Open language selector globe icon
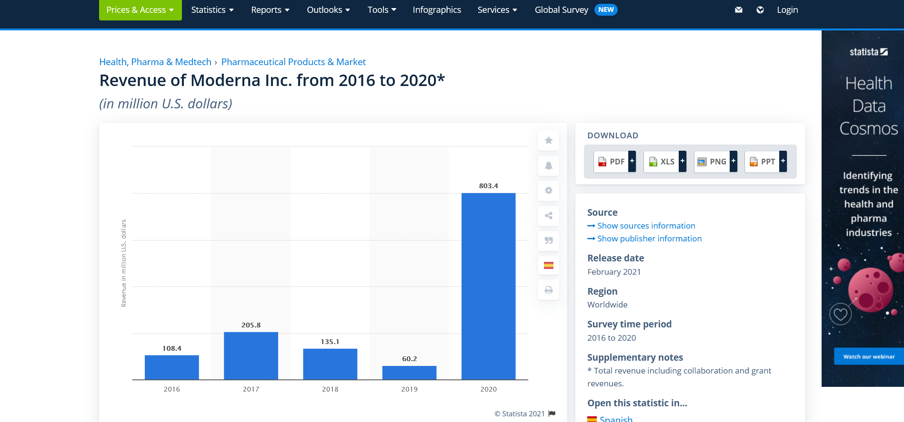Viewport: 904px width, 422px height. (760, 10)
